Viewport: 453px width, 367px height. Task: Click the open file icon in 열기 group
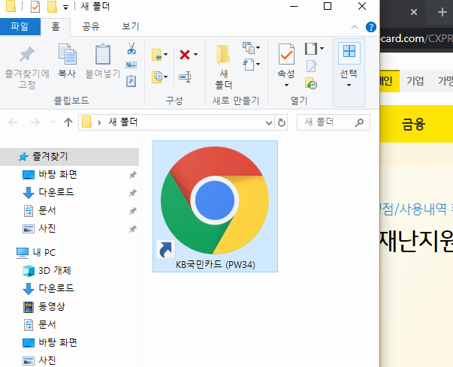coord(311,49)
